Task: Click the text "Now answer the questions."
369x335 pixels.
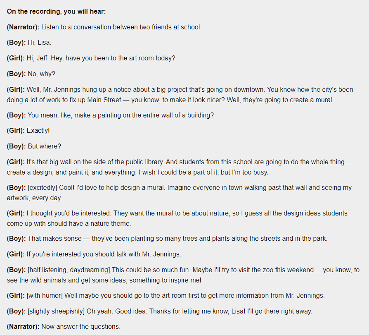Action: [81, 327]
